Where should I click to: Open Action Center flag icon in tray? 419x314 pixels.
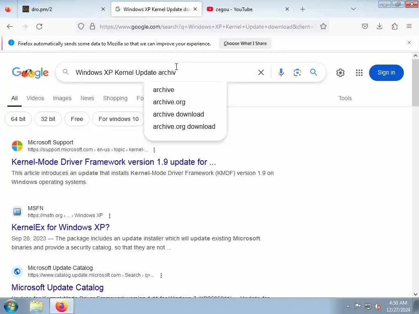(x=358, y=306)
